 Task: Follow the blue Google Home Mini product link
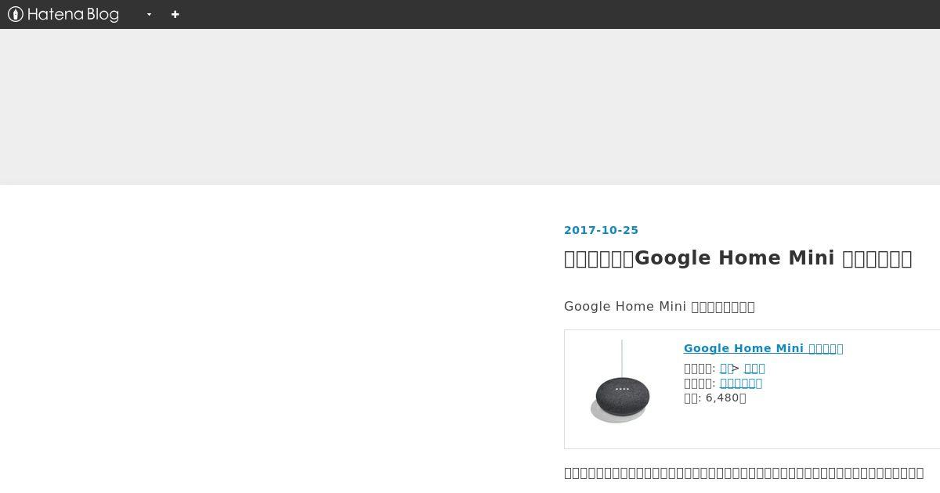pos(763,348)
